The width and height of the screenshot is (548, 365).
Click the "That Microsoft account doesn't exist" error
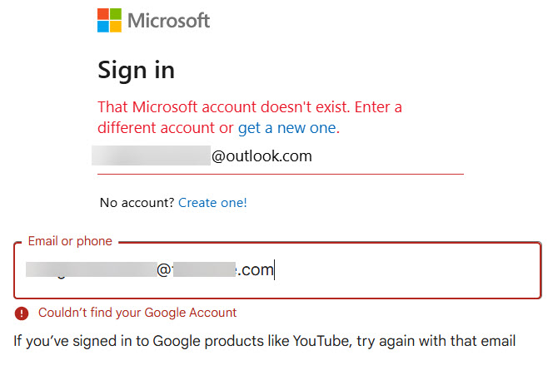pos(249,108)
